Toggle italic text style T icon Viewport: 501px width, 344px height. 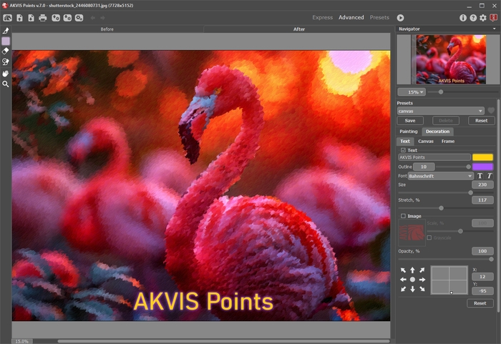[489, 176]
